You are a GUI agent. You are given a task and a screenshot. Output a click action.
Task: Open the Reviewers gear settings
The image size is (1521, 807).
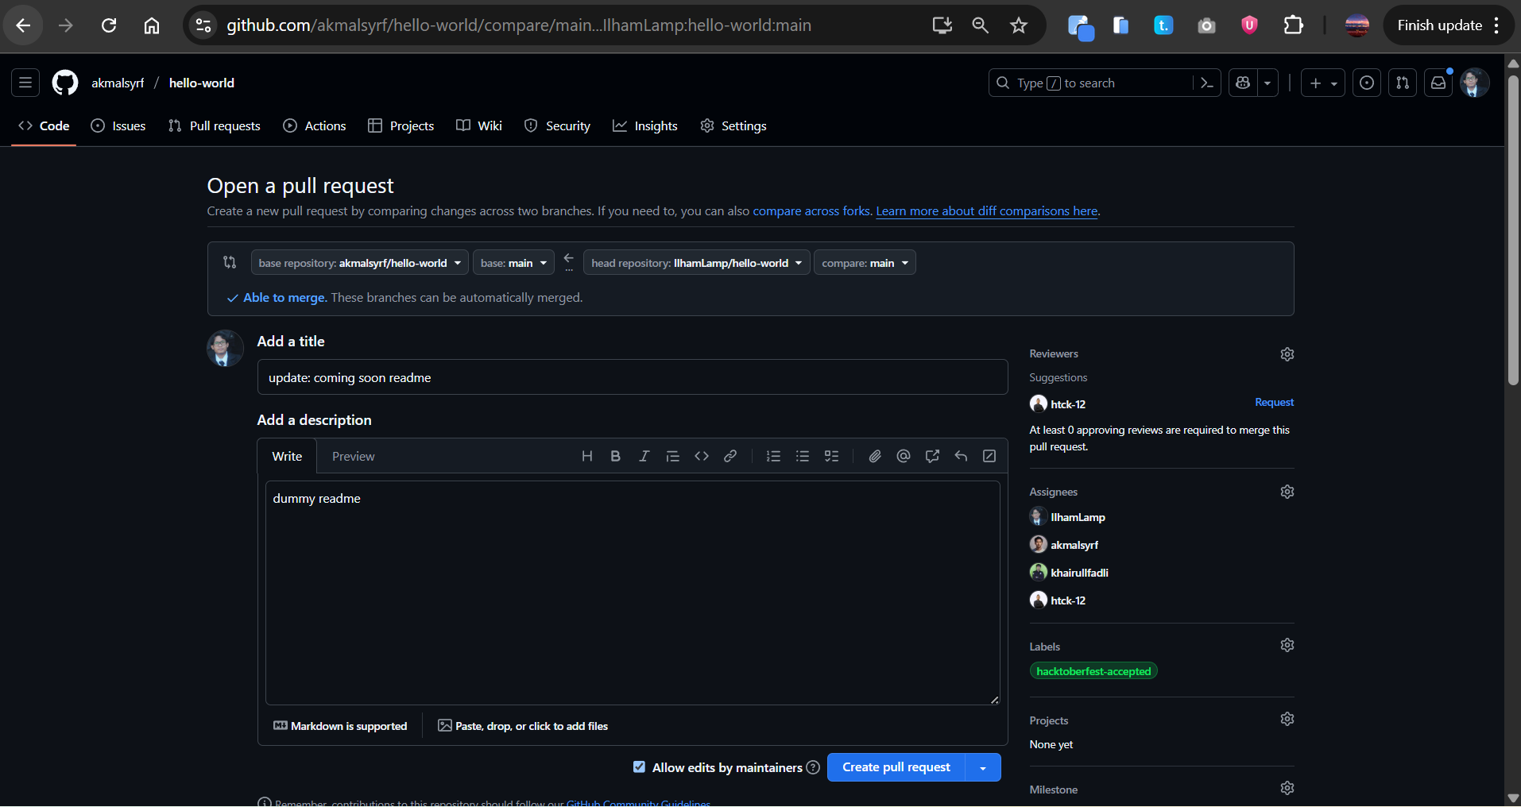pos(1287,354)
